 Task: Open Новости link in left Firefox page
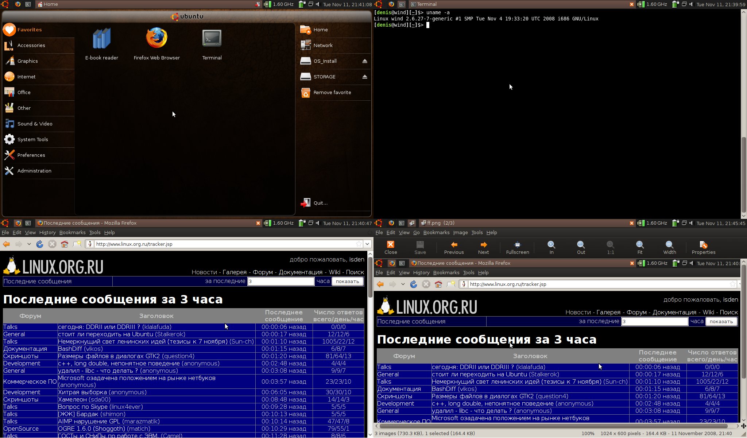204,272
